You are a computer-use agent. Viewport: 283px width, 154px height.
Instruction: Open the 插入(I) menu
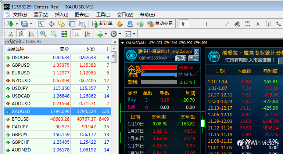pyautogui.click(x=61, y=15)
